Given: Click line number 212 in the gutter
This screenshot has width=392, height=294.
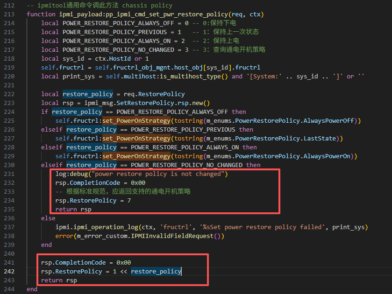Looking at the screenshot, I should (9, 6).
